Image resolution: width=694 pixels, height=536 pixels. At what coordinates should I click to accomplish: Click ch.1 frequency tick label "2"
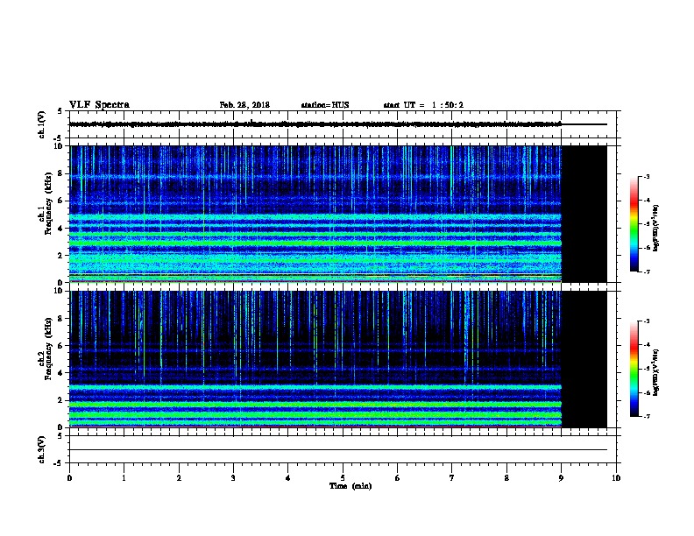[x=62, y=255]
